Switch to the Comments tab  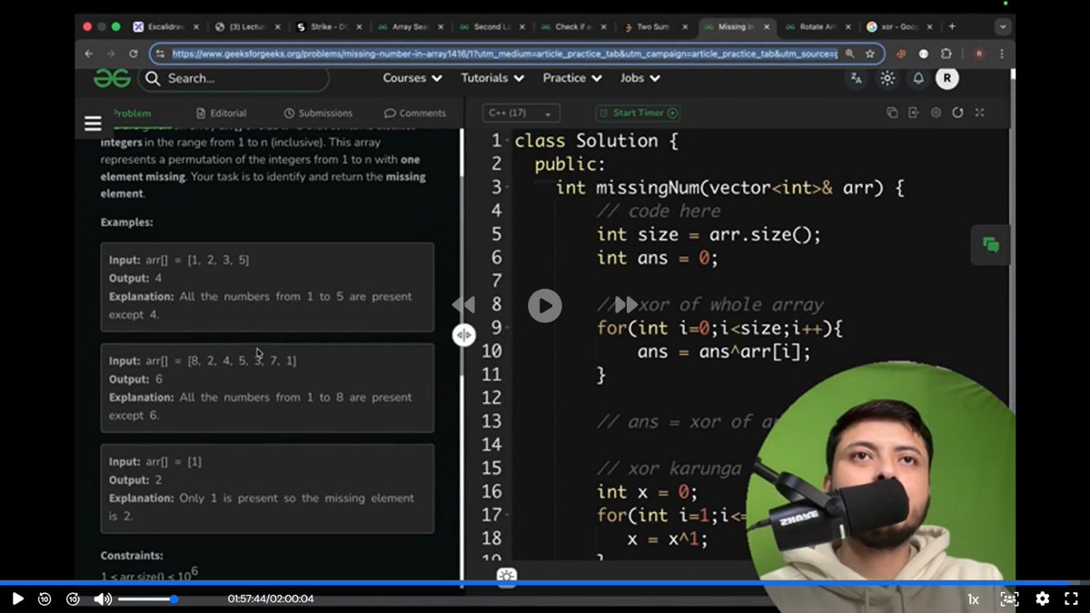[415, 114]
